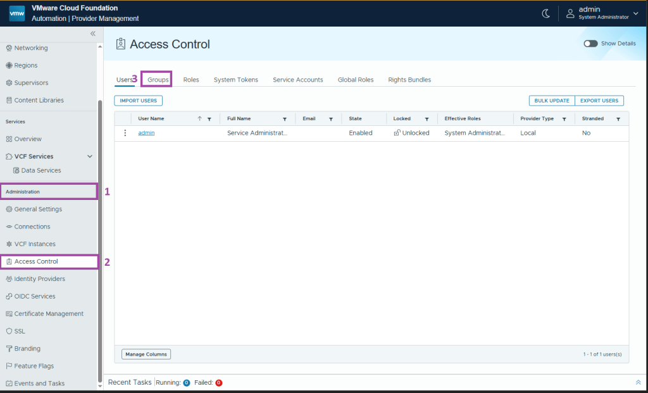The width and height of the screenshot is (648, 393).
Task: Open Identity Providers in the sidebar
Action: (39, 279)
